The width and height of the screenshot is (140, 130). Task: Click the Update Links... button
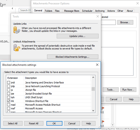coord(78,36)
